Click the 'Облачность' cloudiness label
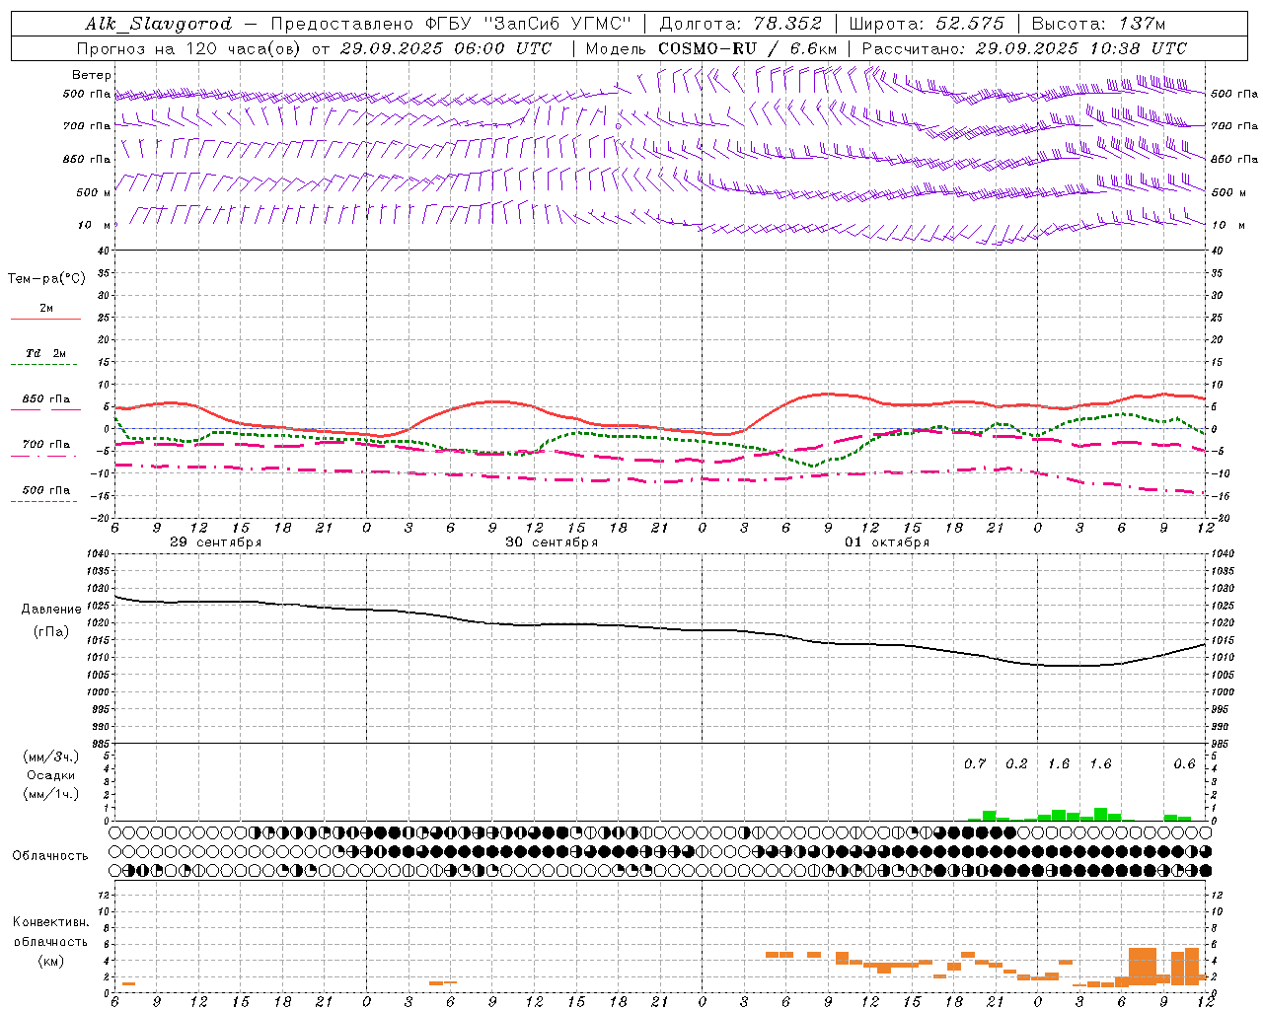 [50, 856]
